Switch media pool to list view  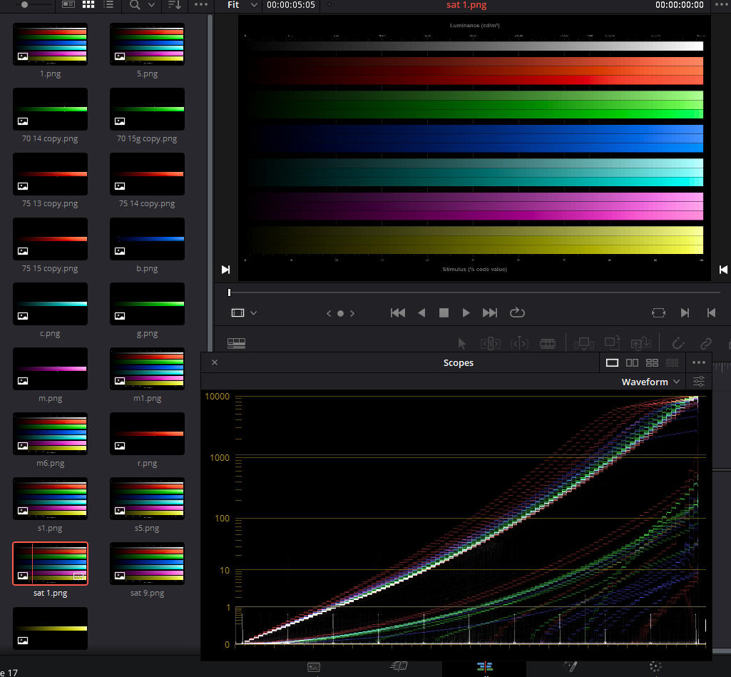click(108, 5)
